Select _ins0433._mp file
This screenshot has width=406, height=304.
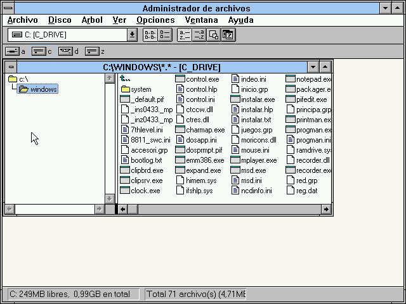pos(147,110)
